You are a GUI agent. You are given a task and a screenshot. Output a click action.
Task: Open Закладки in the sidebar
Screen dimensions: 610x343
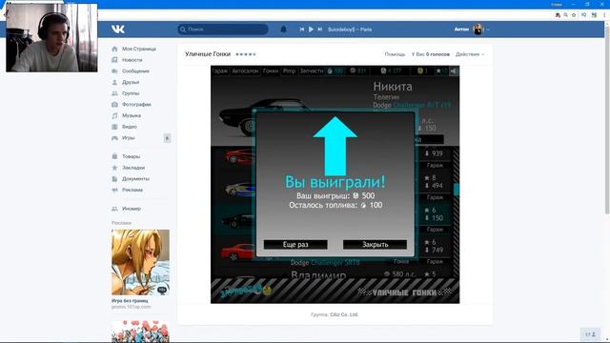[x=133, y=168]
